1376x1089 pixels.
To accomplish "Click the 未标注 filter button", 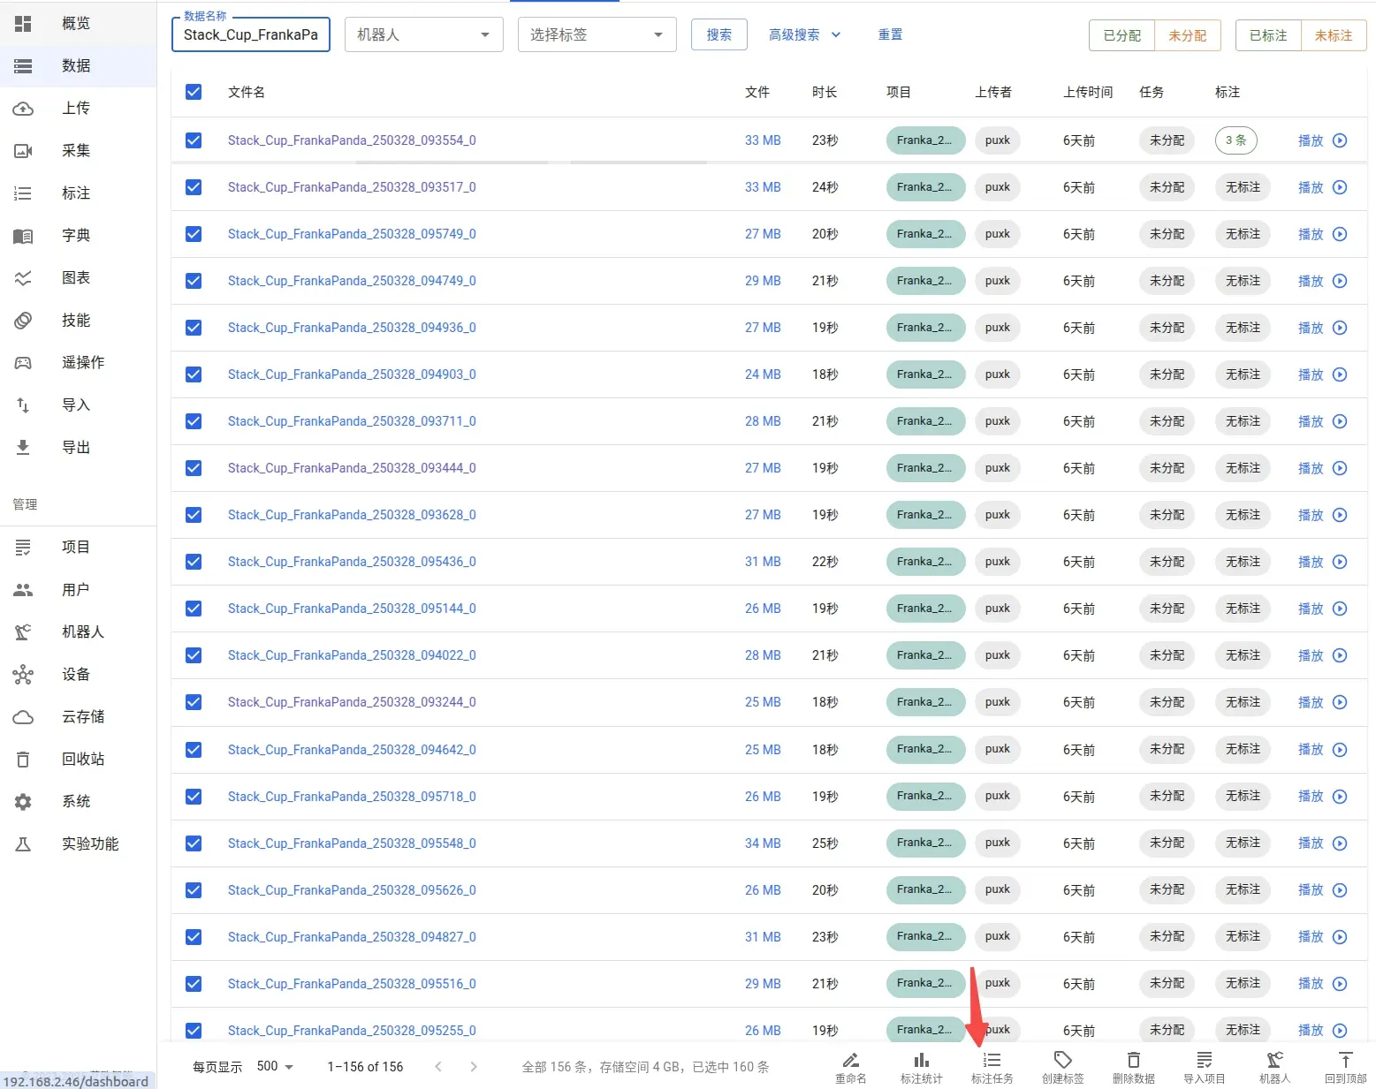I will click(x=1334, y=35).
